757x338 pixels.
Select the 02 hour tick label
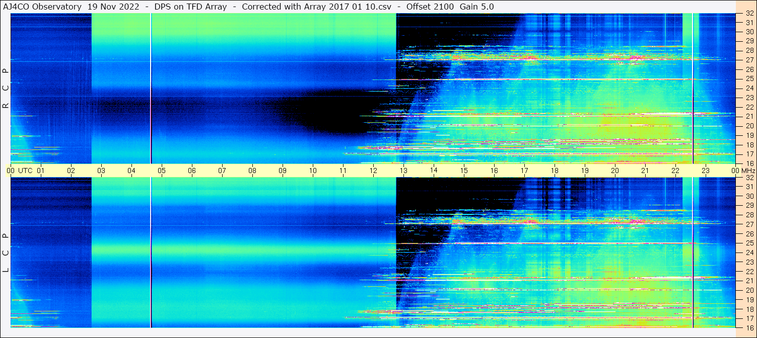[x=71, y=171]
